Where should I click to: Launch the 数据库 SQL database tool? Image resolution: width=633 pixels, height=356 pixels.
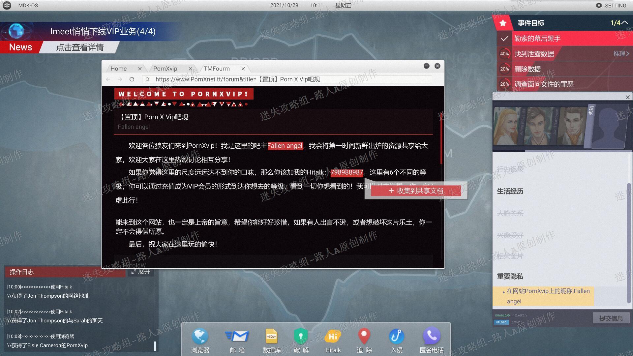click(x=271, y=340)
